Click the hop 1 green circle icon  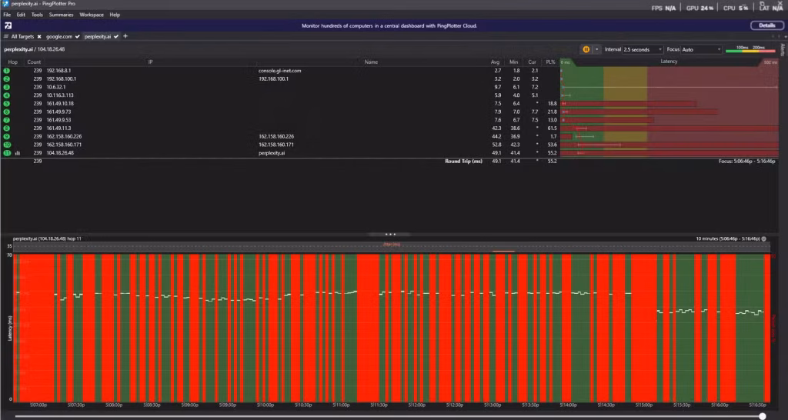(7, 70)
